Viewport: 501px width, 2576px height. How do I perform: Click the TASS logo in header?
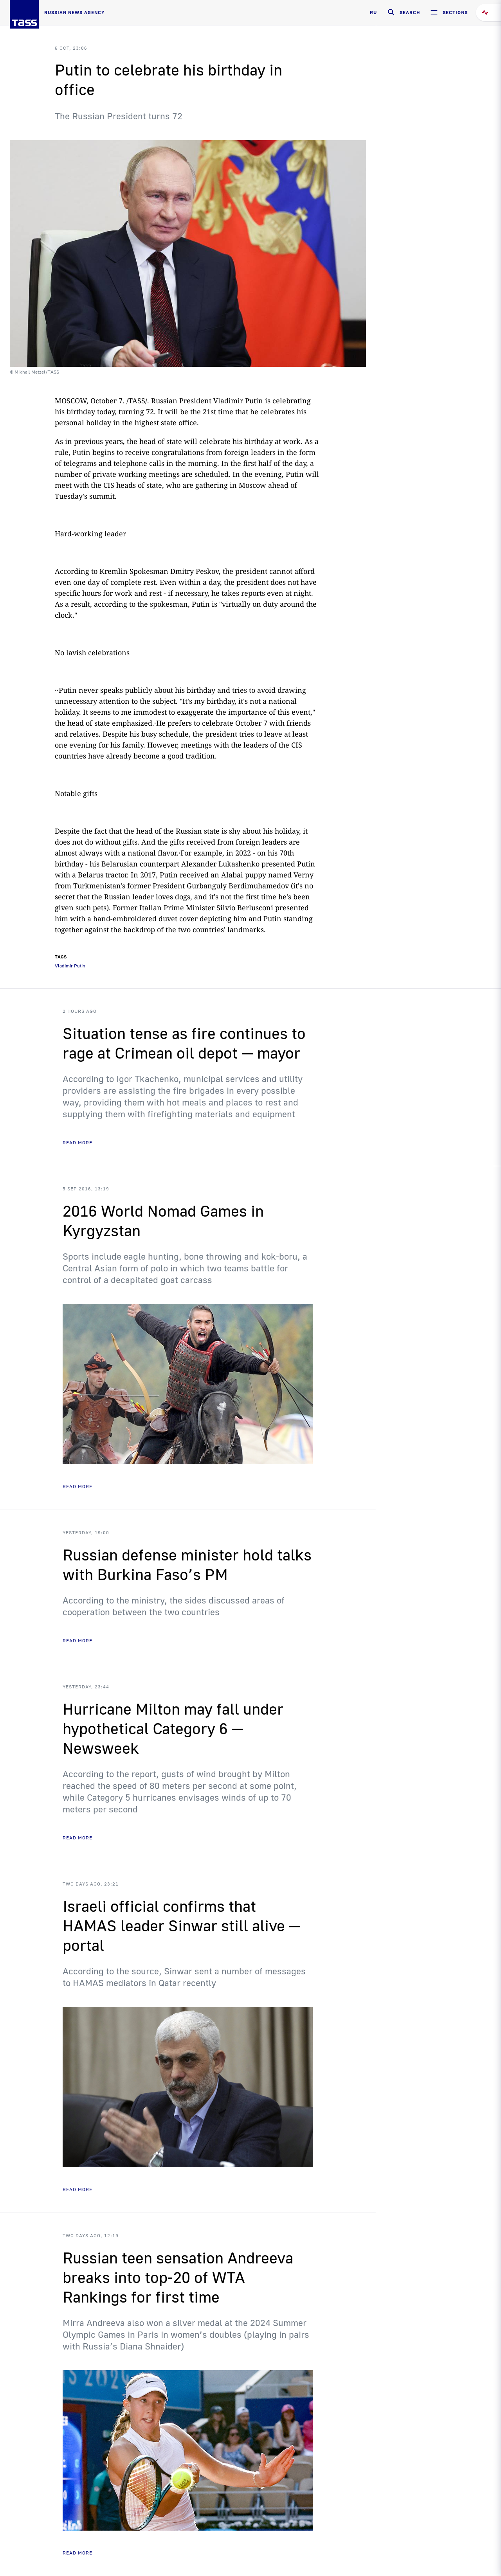pyautogui.click(x=24, y=15)
